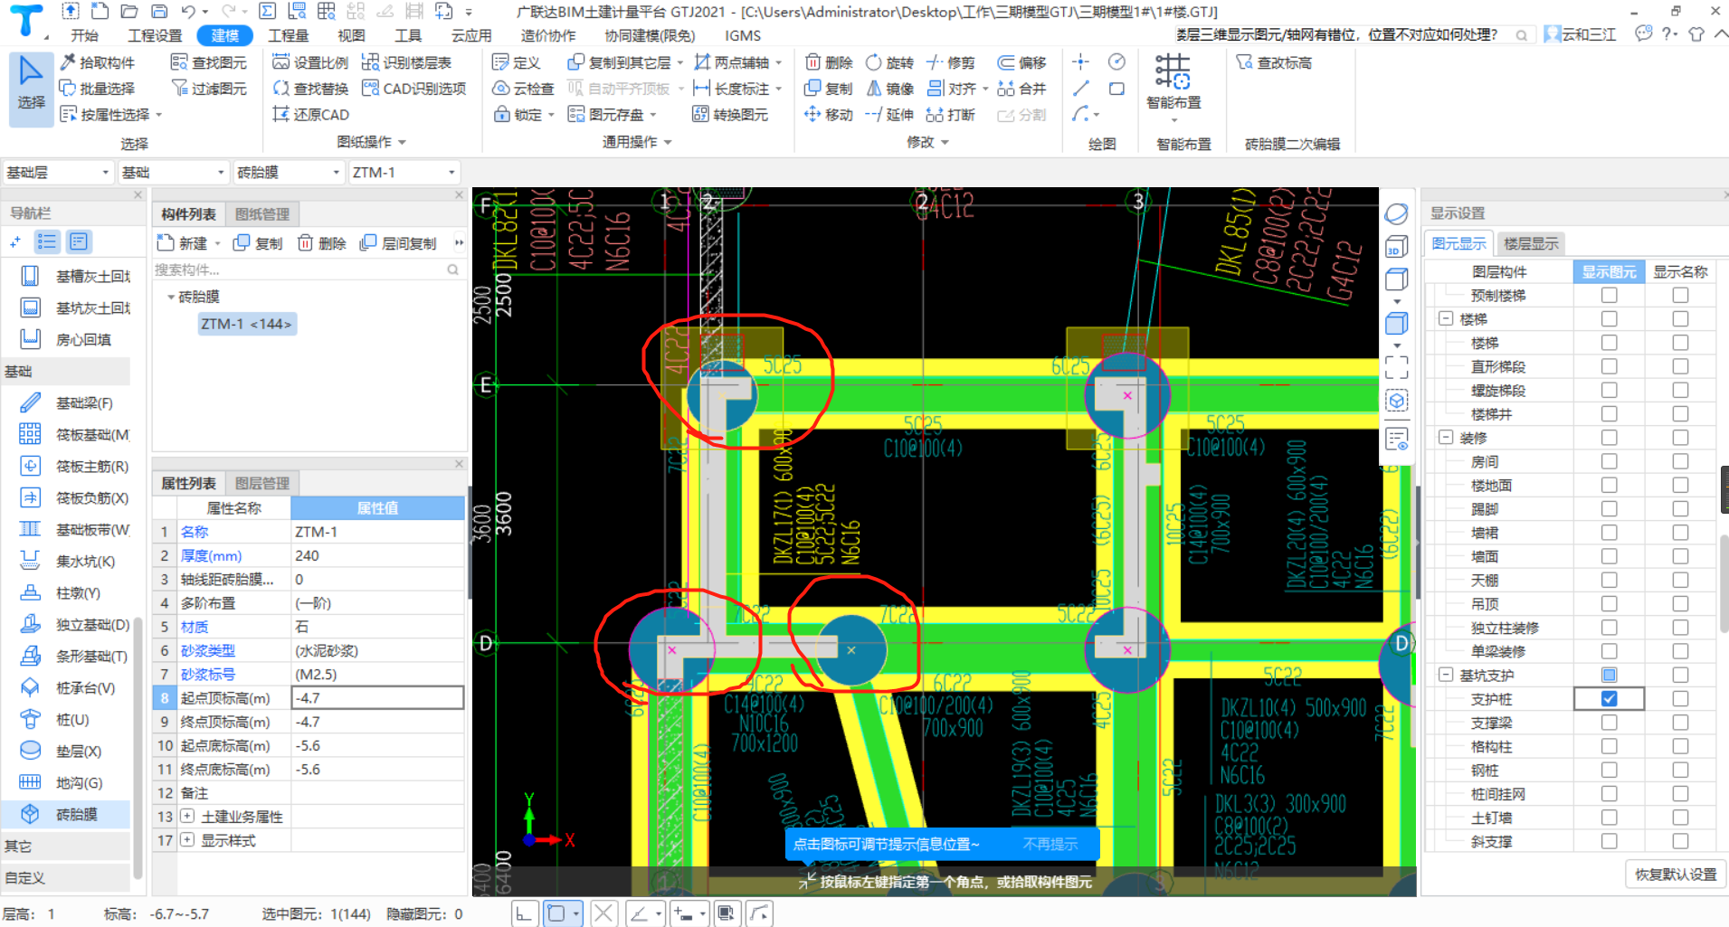Viewport: 1729px width, 927px height.
Task: Collapse the 砖胎膜 tree node
Action: tap(170, 297)
